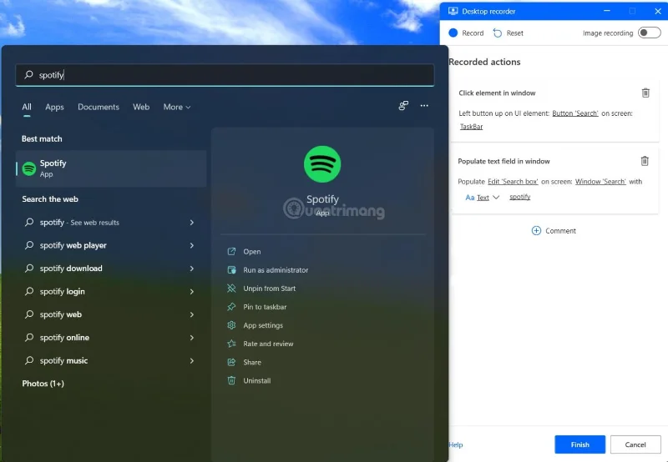Expand the 'spotify login' chevron

coord(192,291)
